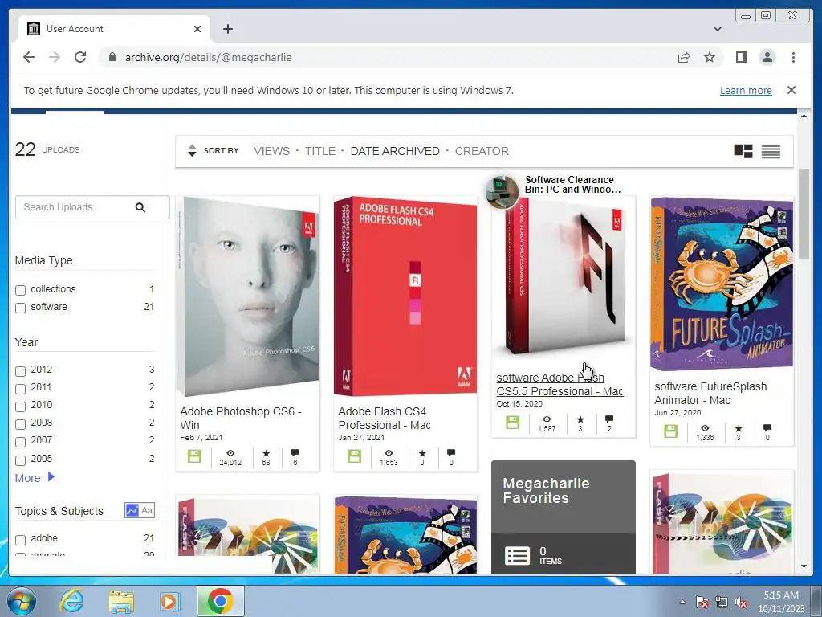Click the views eye icon on Photoshop CS6 card
Image resolution: width=822 pixels, height=617 pixels.
pyautogui.click(x=230, y=453)
